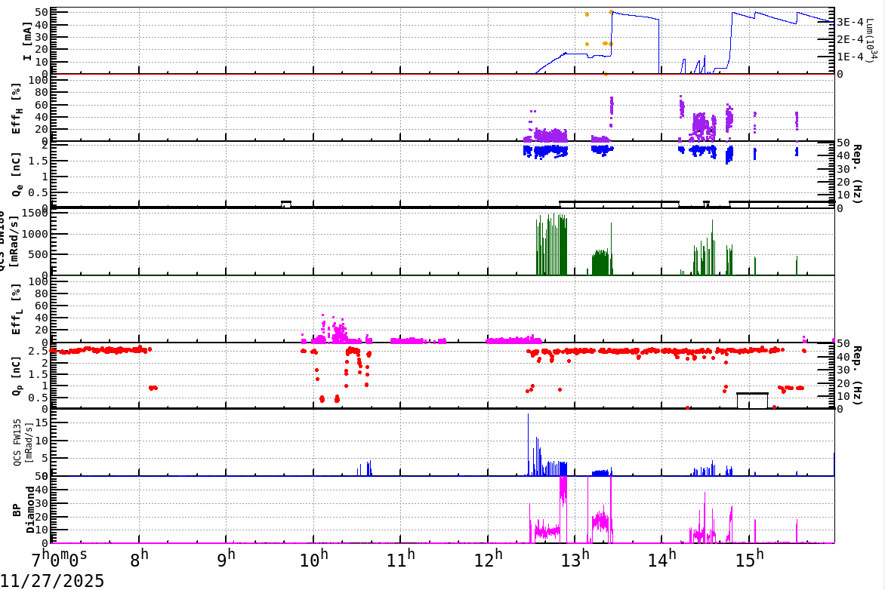Select the "Eff_L [%]" axis label
Image resolution: width=885 pixels, height=590 pixels.
16,309
